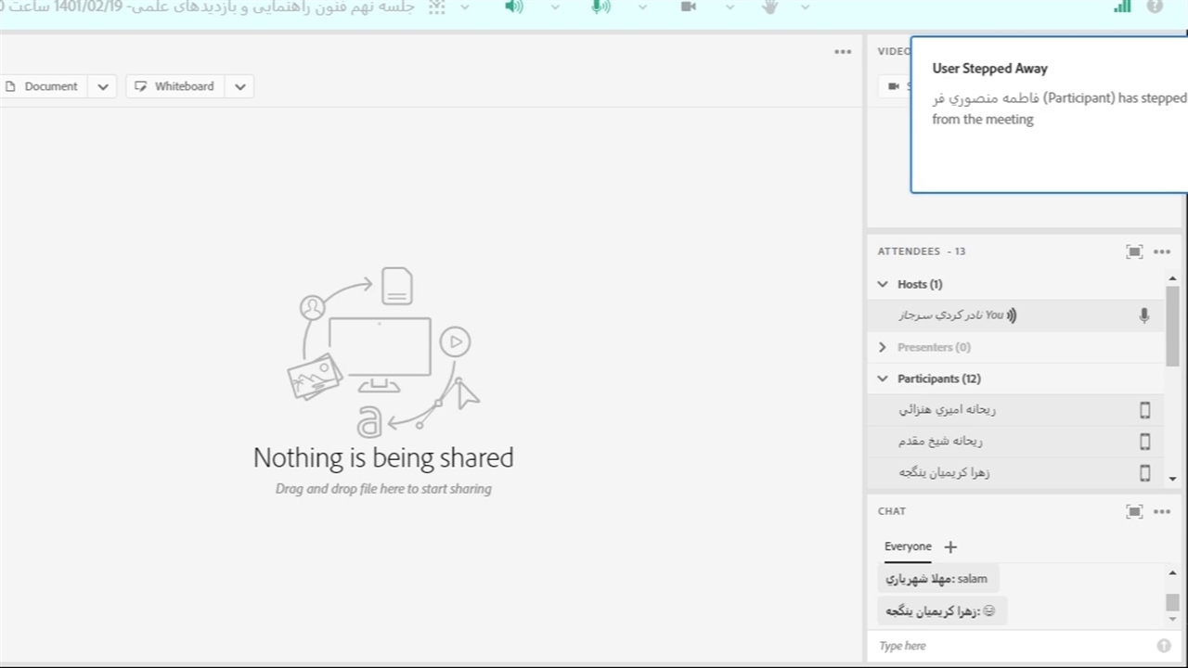Turn on the webcam icon
This screenshot has width=1188, height=668.
(x=689, y=7)
